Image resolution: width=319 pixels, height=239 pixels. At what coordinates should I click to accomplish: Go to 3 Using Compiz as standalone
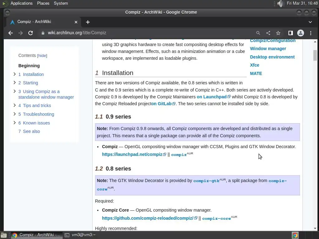[46, 94]
